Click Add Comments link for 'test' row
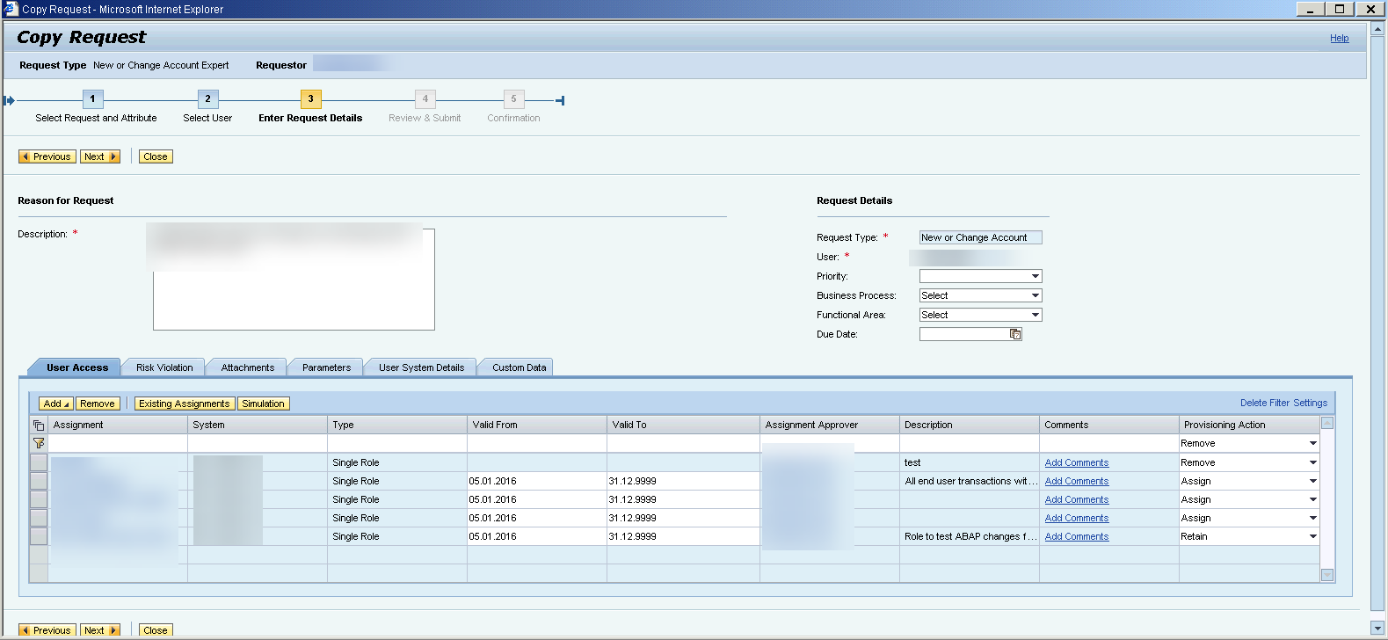1388x640 pixels. click(1077, 462)
